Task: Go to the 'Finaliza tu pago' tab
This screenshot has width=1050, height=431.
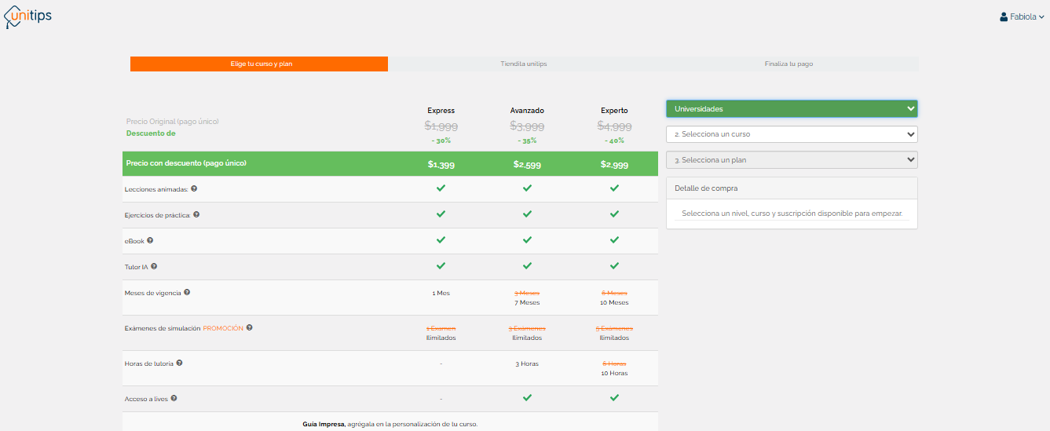Action: (788, 64)
